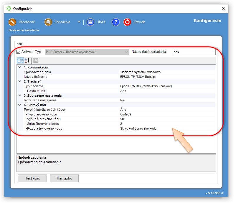The image size is (234, 203).
Task: Click the Všeobecné wrench icon
Action: [x=12, y=22]
